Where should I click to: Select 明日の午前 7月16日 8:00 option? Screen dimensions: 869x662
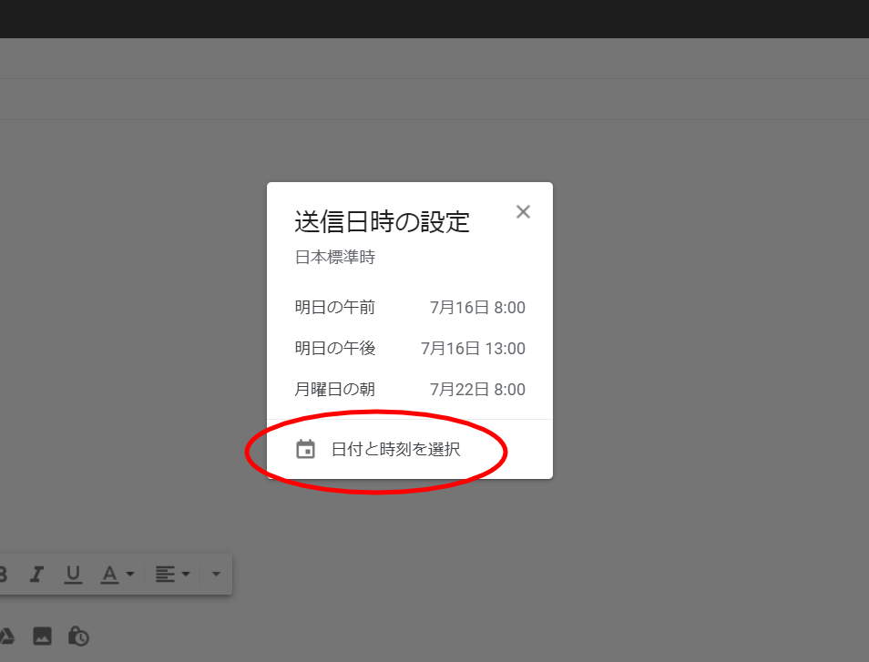pos(410,307)
